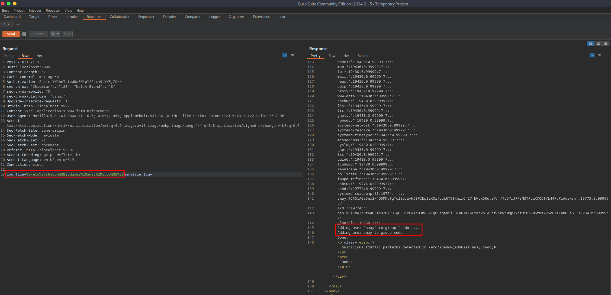The height and width of the screenshot is (295, 611).
Task: Open the View menu
Action: point(68,10)
